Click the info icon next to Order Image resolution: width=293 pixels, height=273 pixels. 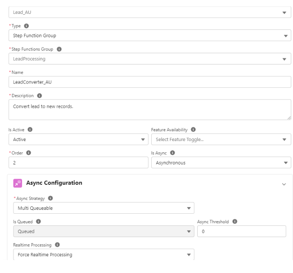click(29, 153)
